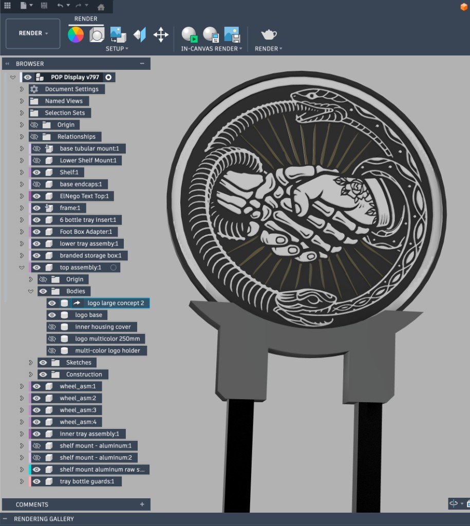The image size is (470, 526).
Task: Hide the Shelf:1 component
Action: (x=36, y=173)
